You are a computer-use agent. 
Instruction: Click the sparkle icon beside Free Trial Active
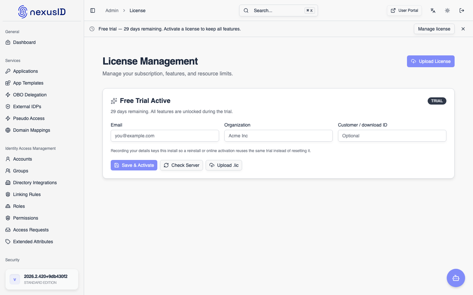point(114,101)
